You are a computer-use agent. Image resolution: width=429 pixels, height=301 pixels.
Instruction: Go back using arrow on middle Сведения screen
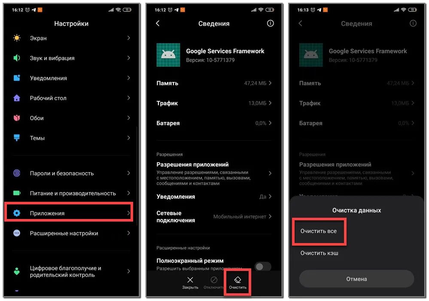[158, 23]
